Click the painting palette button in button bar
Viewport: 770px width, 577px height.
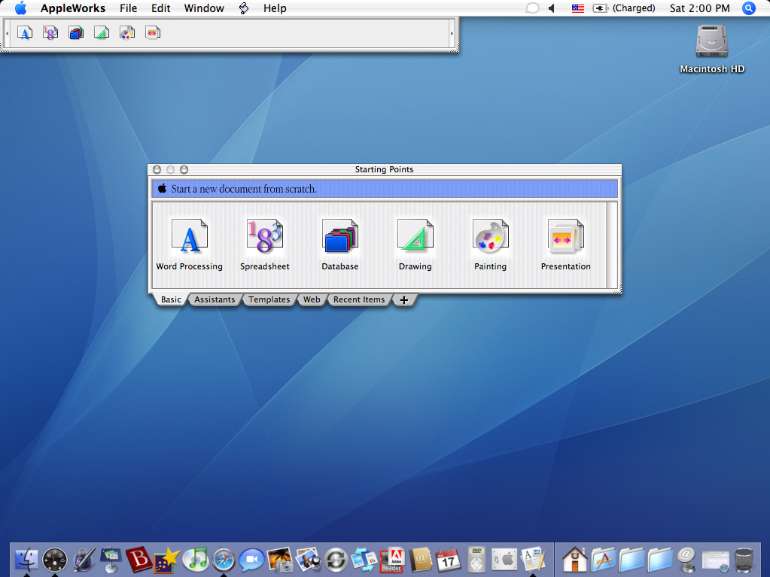[x=126, y=33]
